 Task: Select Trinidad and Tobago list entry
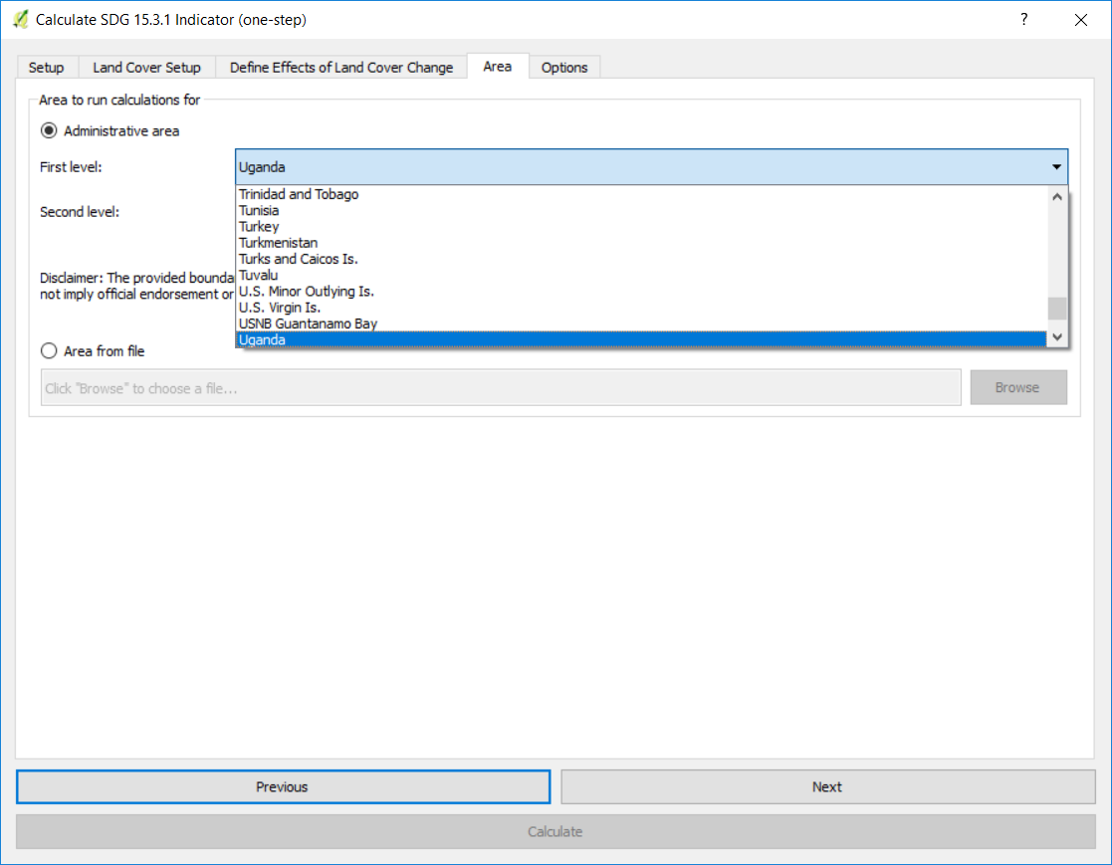click(298, 194)
